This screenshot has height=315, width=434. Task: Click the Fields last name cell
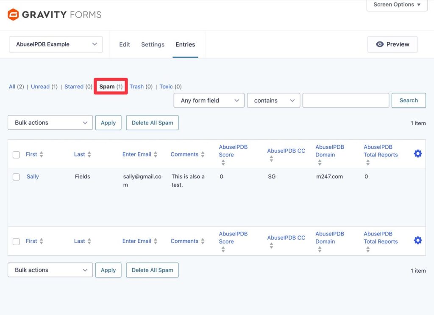83,177
